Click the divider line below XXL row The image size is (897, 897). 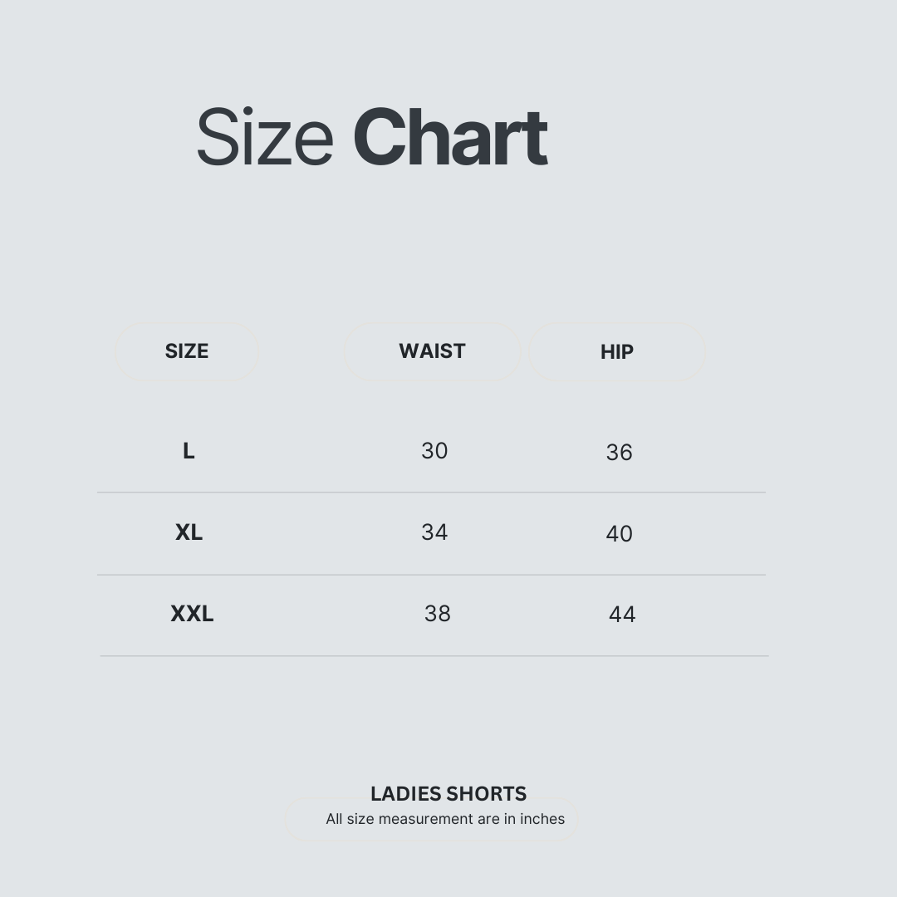pos(434,656)
